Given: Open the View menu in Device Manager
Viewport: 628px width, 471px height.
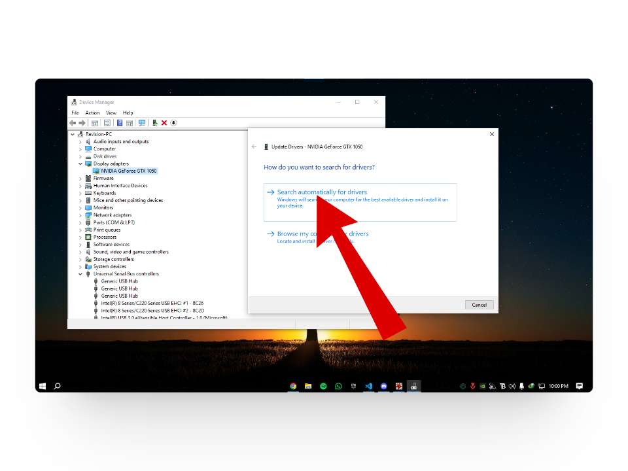Looking at the screenshot, I should [111, 113].
